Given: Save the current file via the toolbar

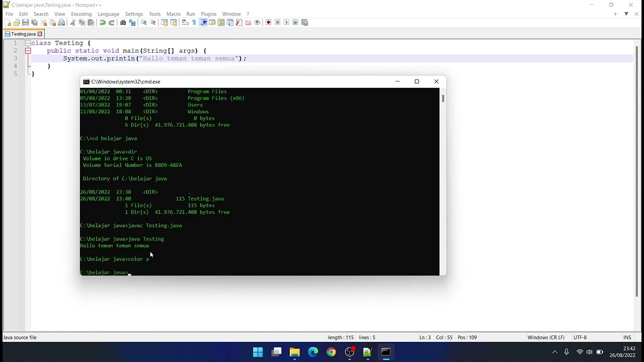Looking at the screenshot, I should pyautogui.click(x=25, y=22).
